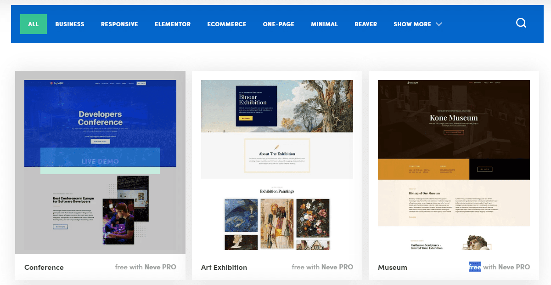Click 'free with Neve PRO' under Art Exhibition

pos(322,267)
